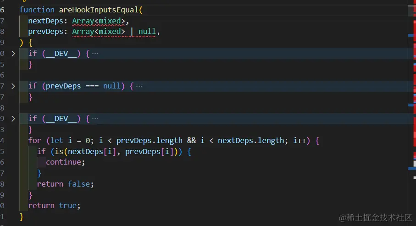Click the vertical scrollbar minimap on the right
The height and width of the screenshot is (226, 416).
(412, 113)
